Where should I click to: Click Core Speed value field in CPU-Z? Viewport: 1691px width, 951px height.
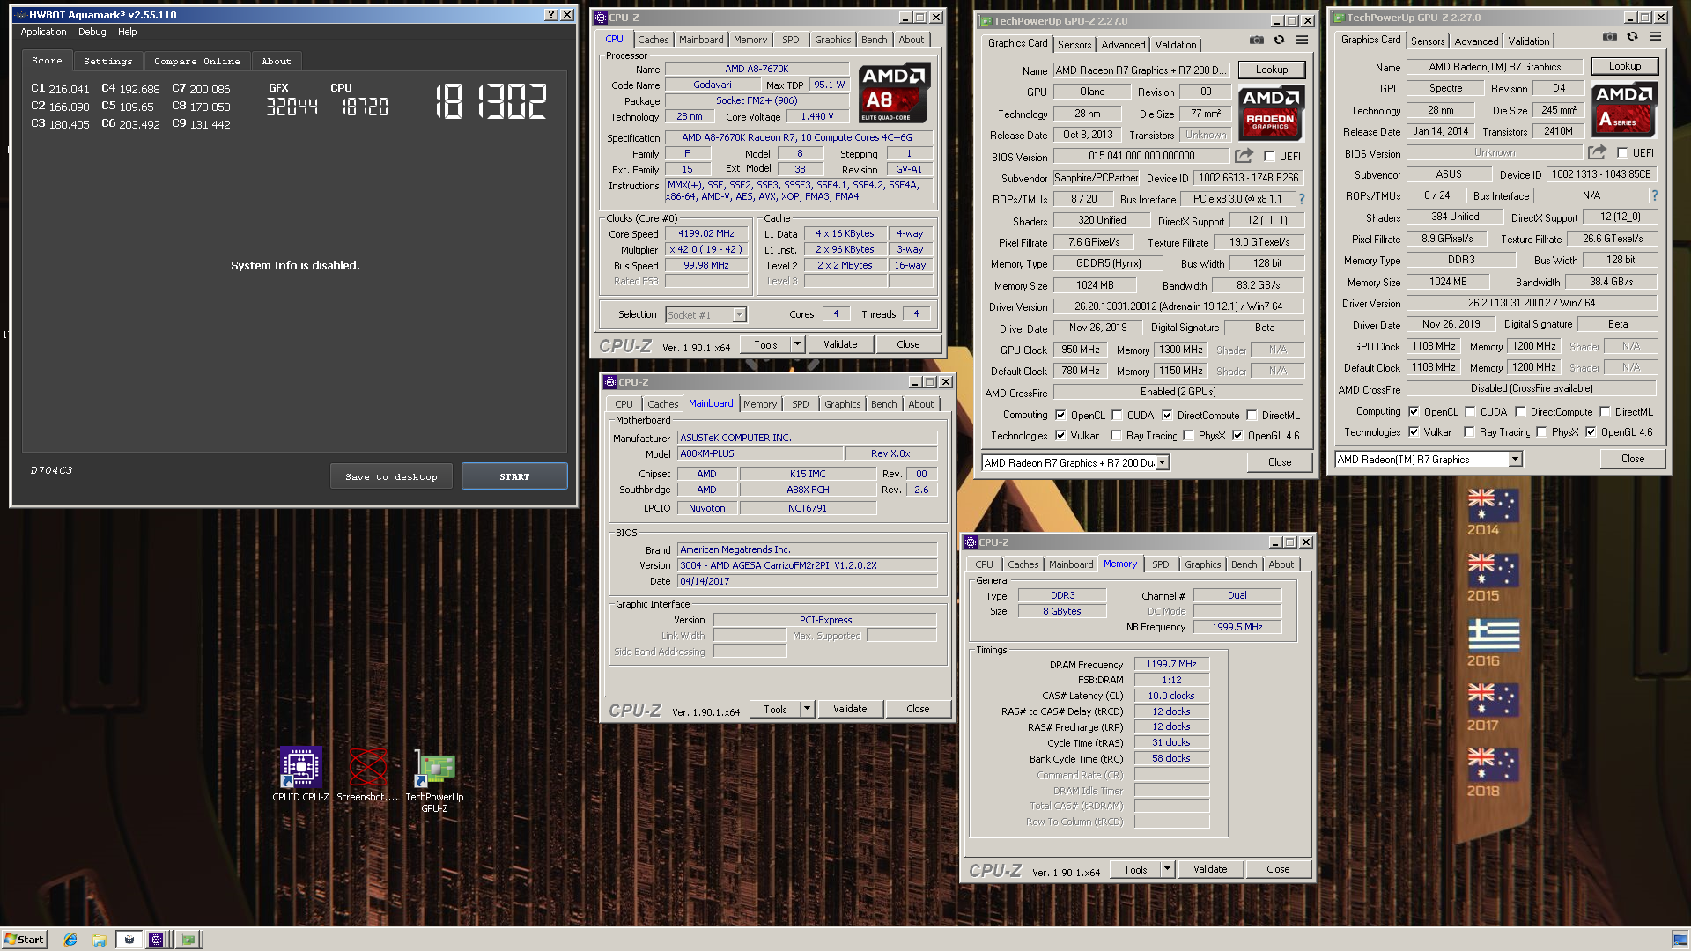click(706, 234)
